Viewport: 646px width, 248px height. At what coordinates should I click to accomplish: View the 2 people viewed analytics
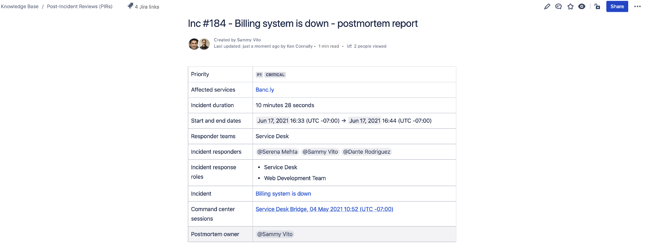[x=367, y=46]
